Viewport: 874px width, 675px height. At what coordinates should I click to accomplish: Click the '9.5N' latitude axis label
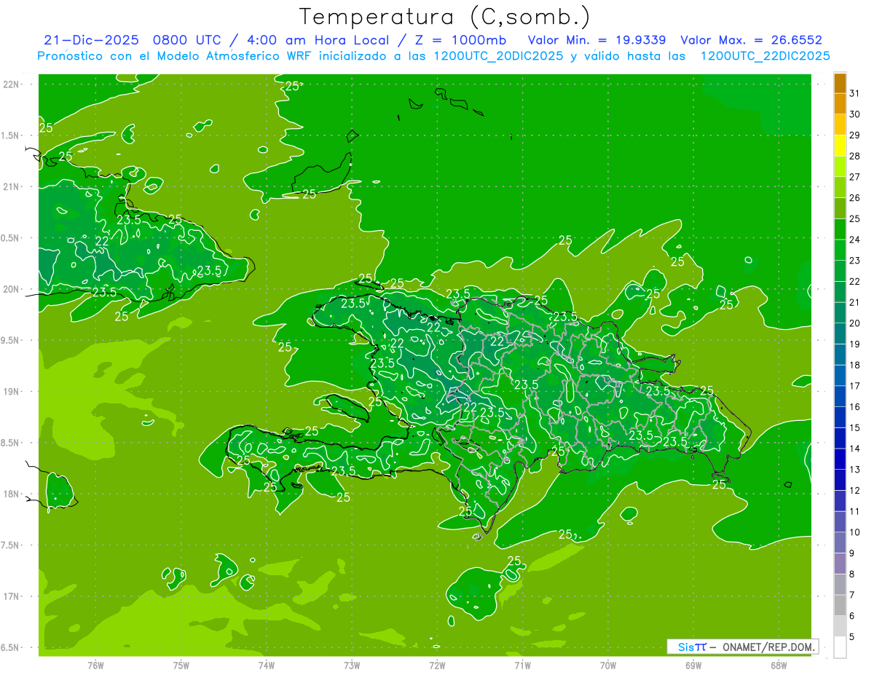tap(10, 340)
